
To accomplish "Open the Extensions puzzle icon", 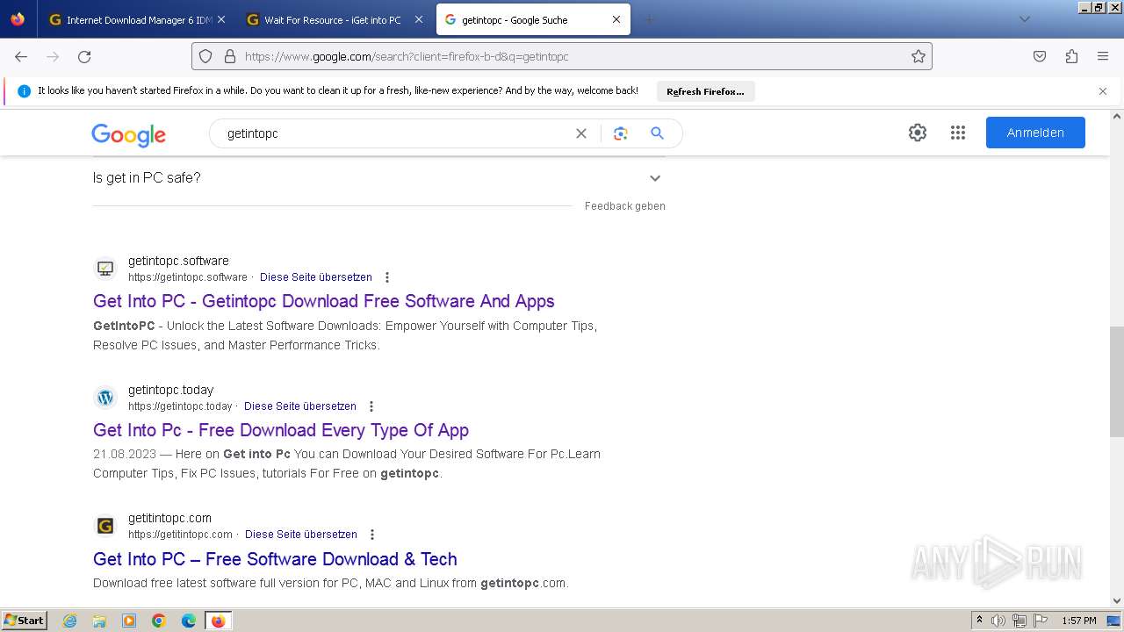I will (x=1071, y=56).
